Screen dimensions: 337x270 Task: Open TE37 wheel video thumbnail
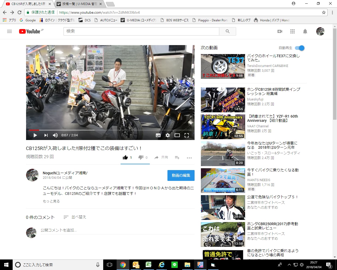[223, 66]
